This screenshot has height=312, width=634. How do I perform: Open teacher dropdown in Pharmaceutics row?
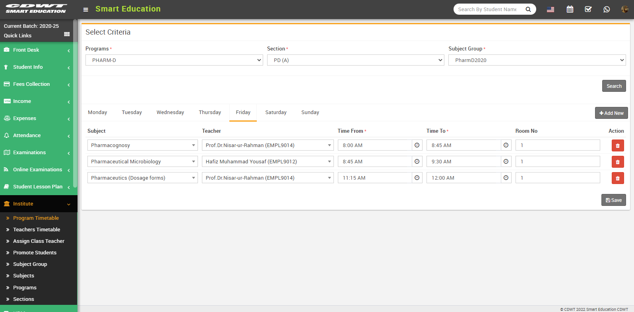268,178
